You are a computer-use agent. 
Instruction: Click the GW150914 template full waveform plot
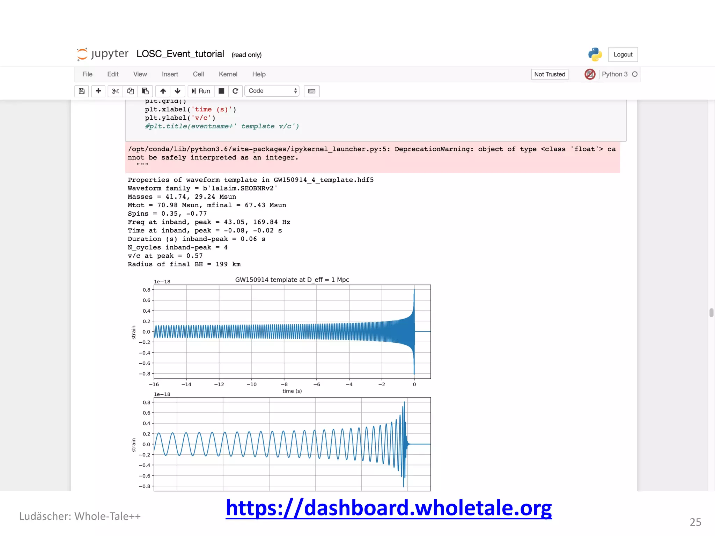pos(292,332)
